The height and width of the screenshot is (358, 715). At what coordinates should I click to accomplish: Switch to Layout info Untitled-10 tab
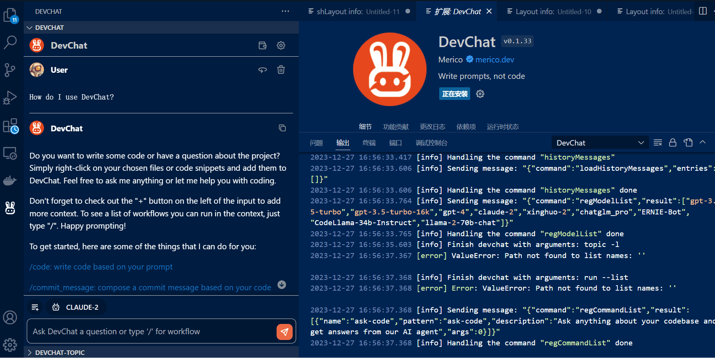554,11
